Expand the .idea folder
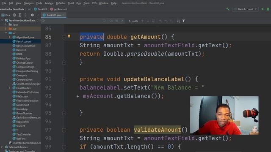This screenshot has width=271, height=152. pyautogui.click(x=6, y=24)
